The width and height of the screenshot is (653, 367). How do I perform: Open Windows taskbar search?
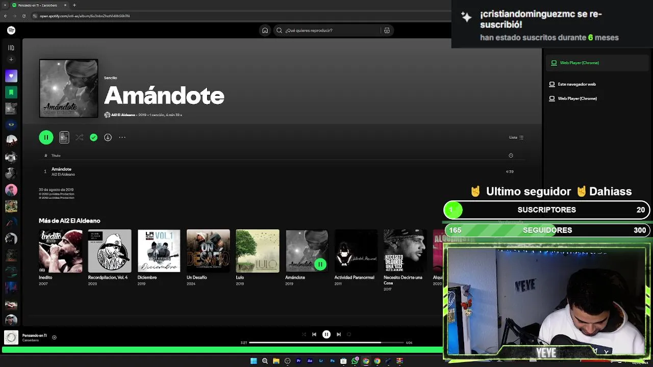click(x=265, y=361)
